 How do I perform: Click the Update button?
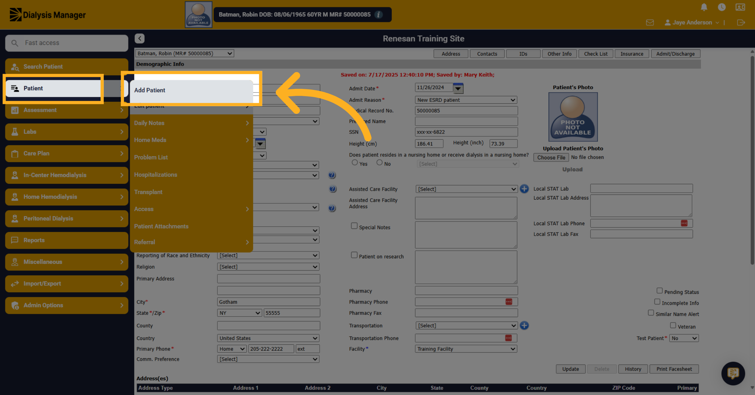[570, 369]
